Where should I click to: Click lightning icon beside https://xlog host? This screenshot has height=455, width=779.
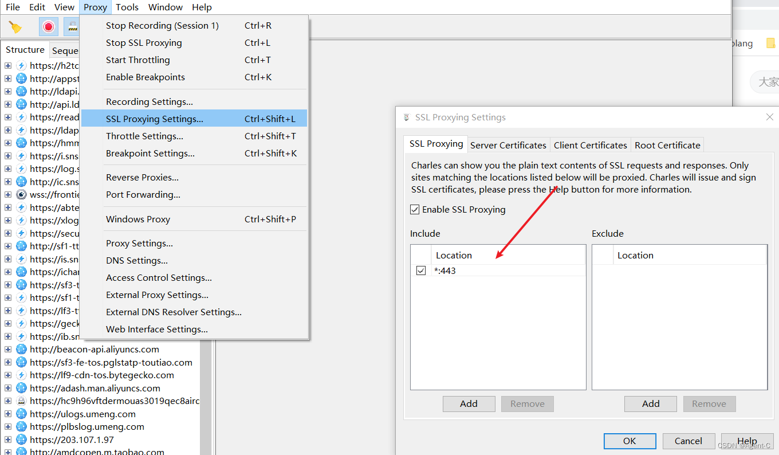(x=21, y=220)
